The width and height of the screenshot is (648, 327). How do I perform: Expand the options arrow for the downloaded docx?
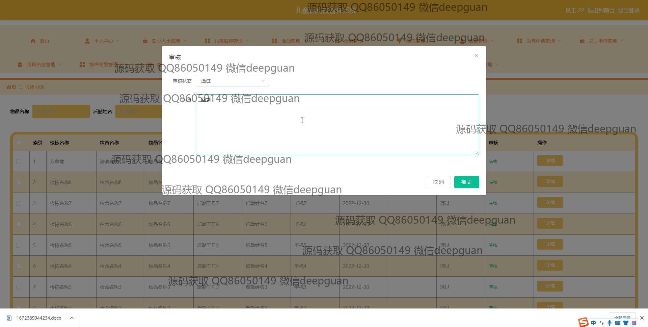pos(72,318)
